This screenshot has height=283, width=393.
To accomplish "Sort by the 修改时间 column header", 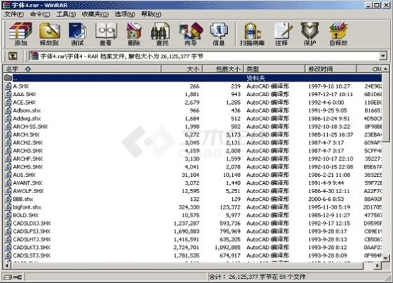I will click(331, 69).
